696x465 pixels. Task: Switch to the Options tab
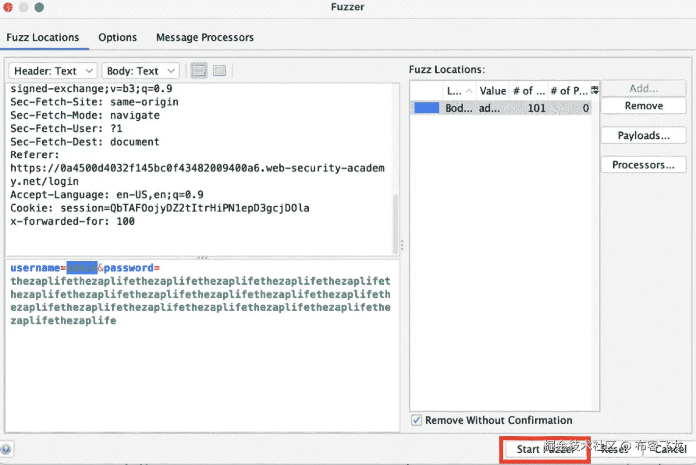(x=117, y=37)
